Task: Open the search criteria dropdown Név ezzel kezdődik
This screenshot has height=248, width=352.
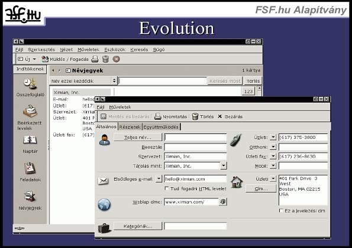Action: 83,81
